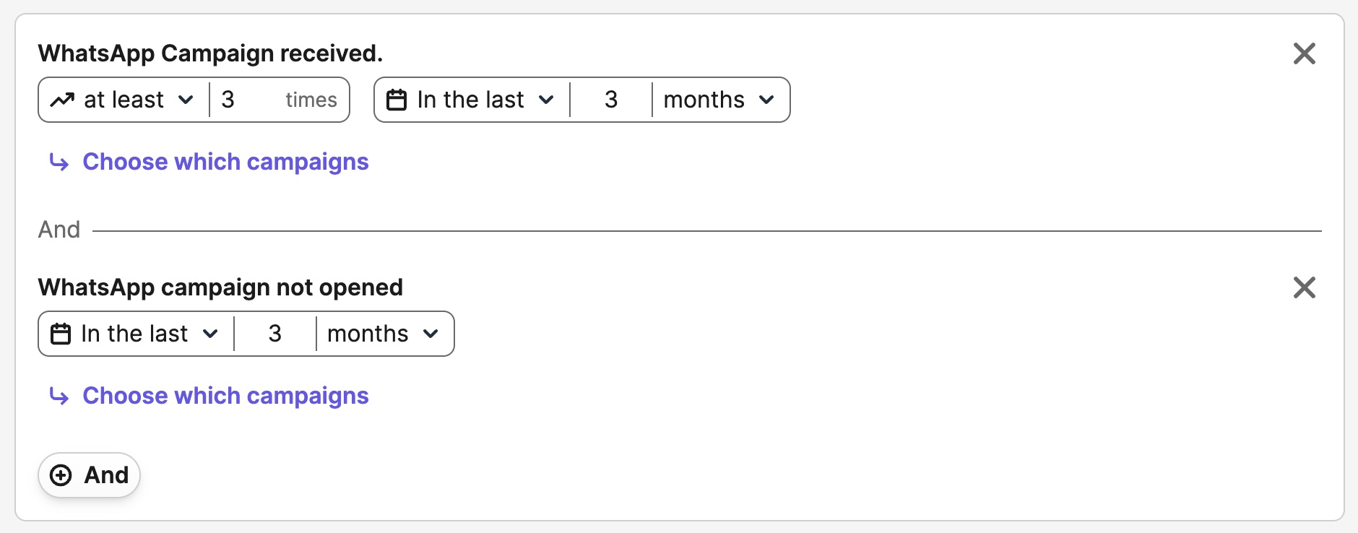The width and height of the screenshot is (1358, 533).
Task: Click number field in Campaign received date range
Action: pos(611,100)
